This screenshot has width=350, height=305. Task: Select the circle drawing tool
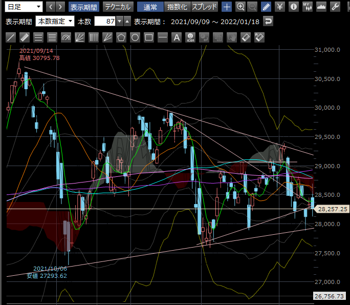click(x=135, y=37)
